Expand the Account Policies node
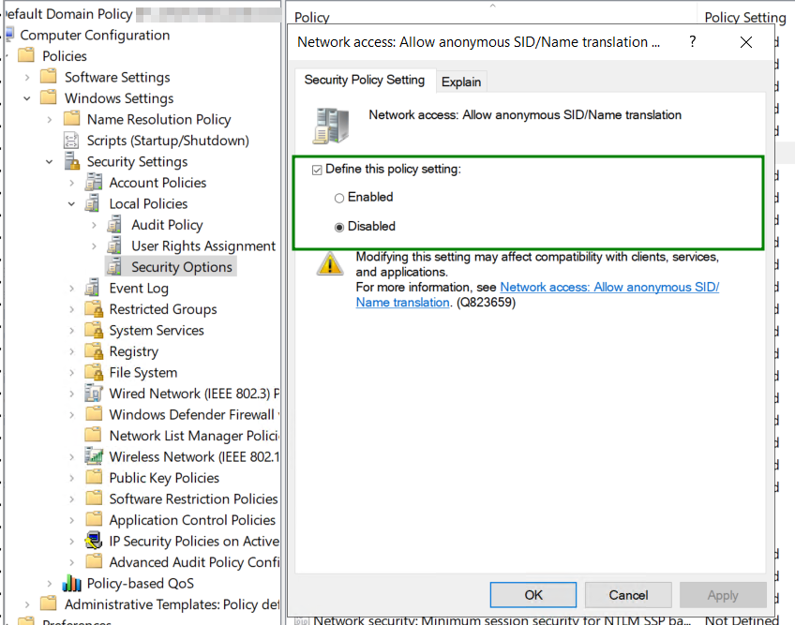 (72, 183)
